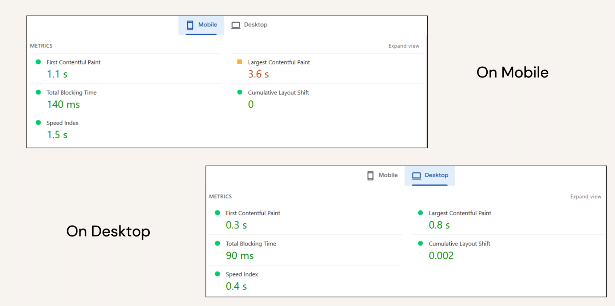Click green dot beside mobile First Contentful Paint
The width and height of the screenshot is (615, 306).
pyautogui.click(x=38, y=62)
